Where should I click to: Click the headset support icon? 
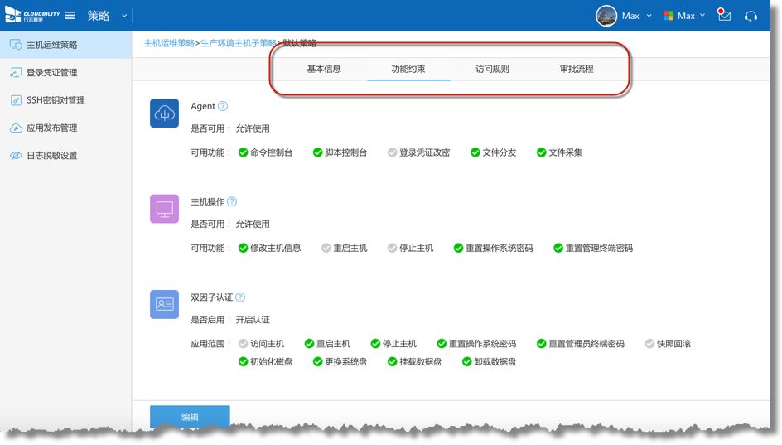[751, 16]
